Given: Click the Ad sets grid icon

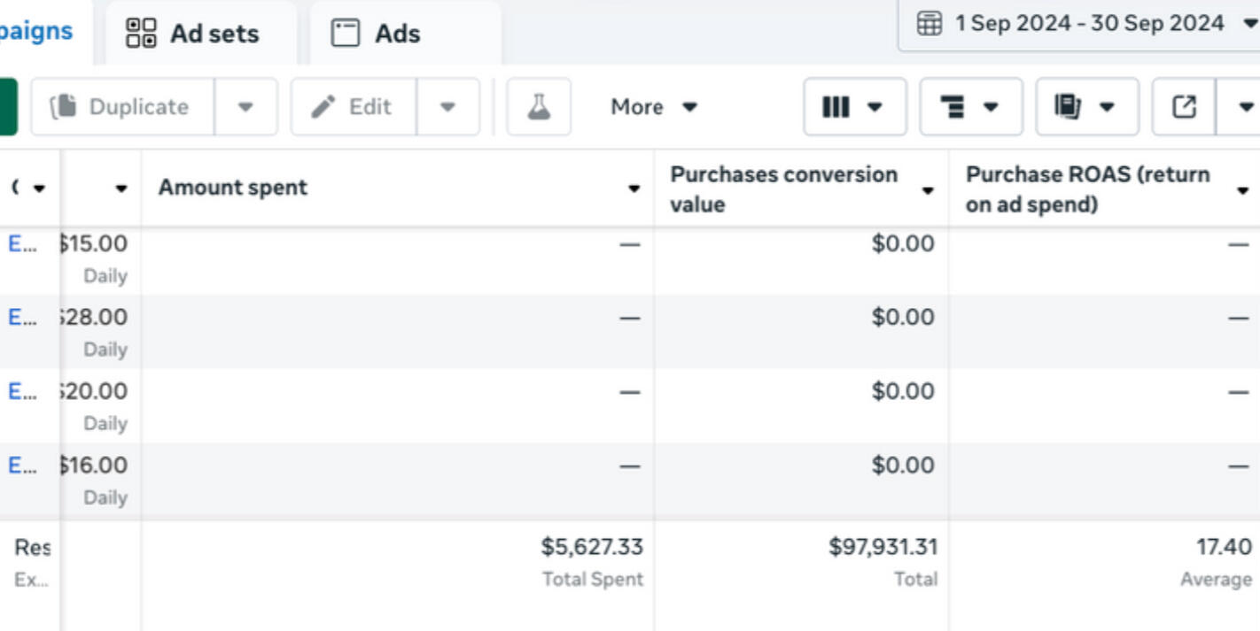Looking at the screenshot, I should tap(141, 34).
